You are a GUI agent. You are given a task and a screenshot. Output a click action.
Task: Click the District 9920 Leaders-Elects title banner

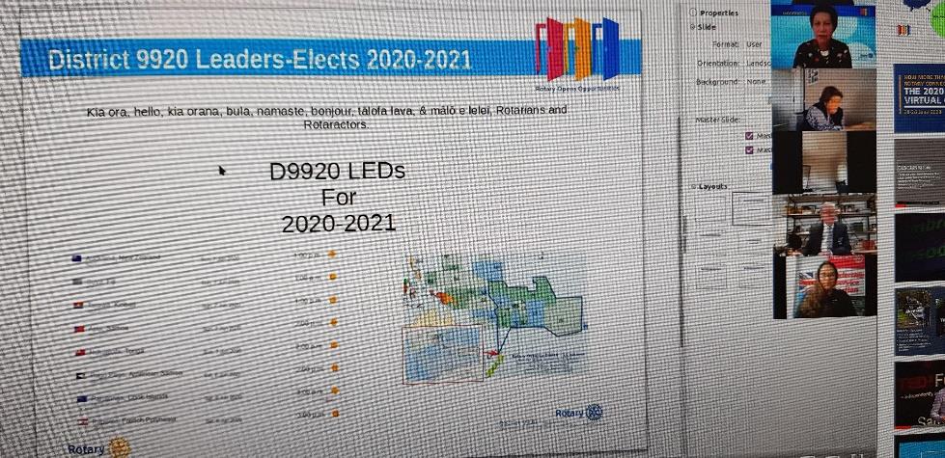(261, 61)
